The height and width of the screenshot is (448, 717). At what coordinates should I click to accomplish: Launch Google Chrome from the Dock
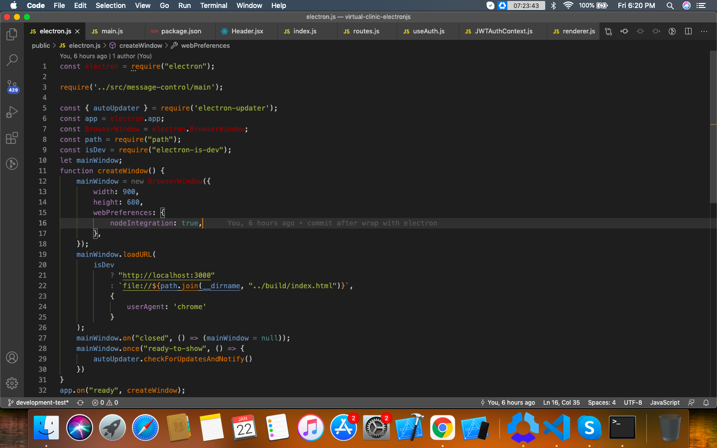click(442, 427)
